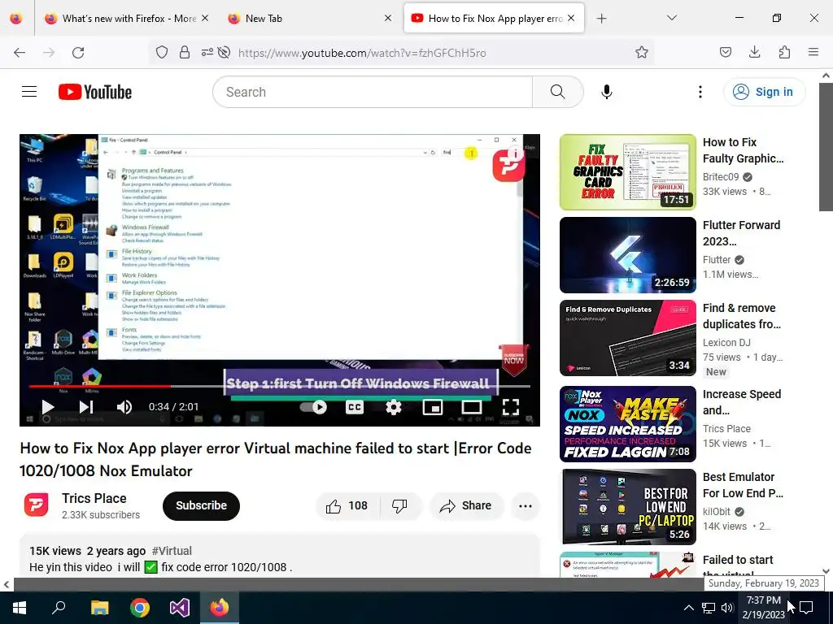Open Flutter Forward 2023 video thumbnail
833x624 pixels.
click(x=627, y=254)
